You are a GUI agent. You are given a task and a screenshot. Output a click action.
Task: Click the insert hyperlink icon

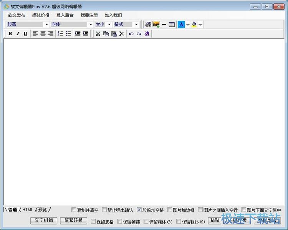pos(148,25)
